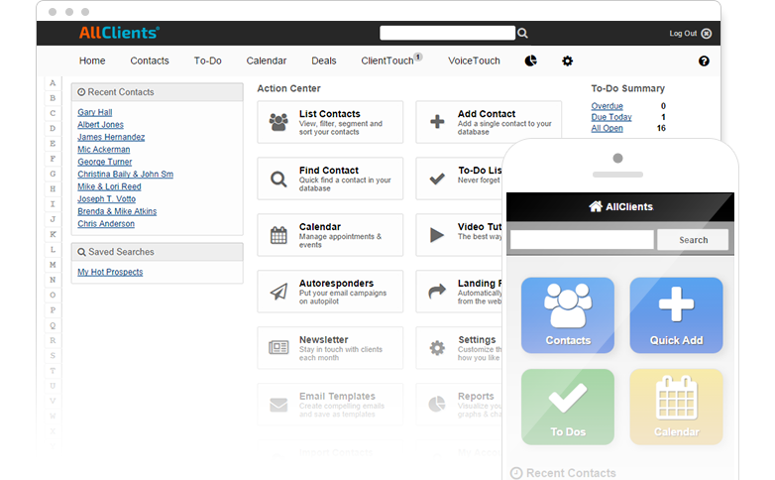The image size is (775, 480).
Task: Open recent contact Gary Hall
Action: [x=95, y=112]
